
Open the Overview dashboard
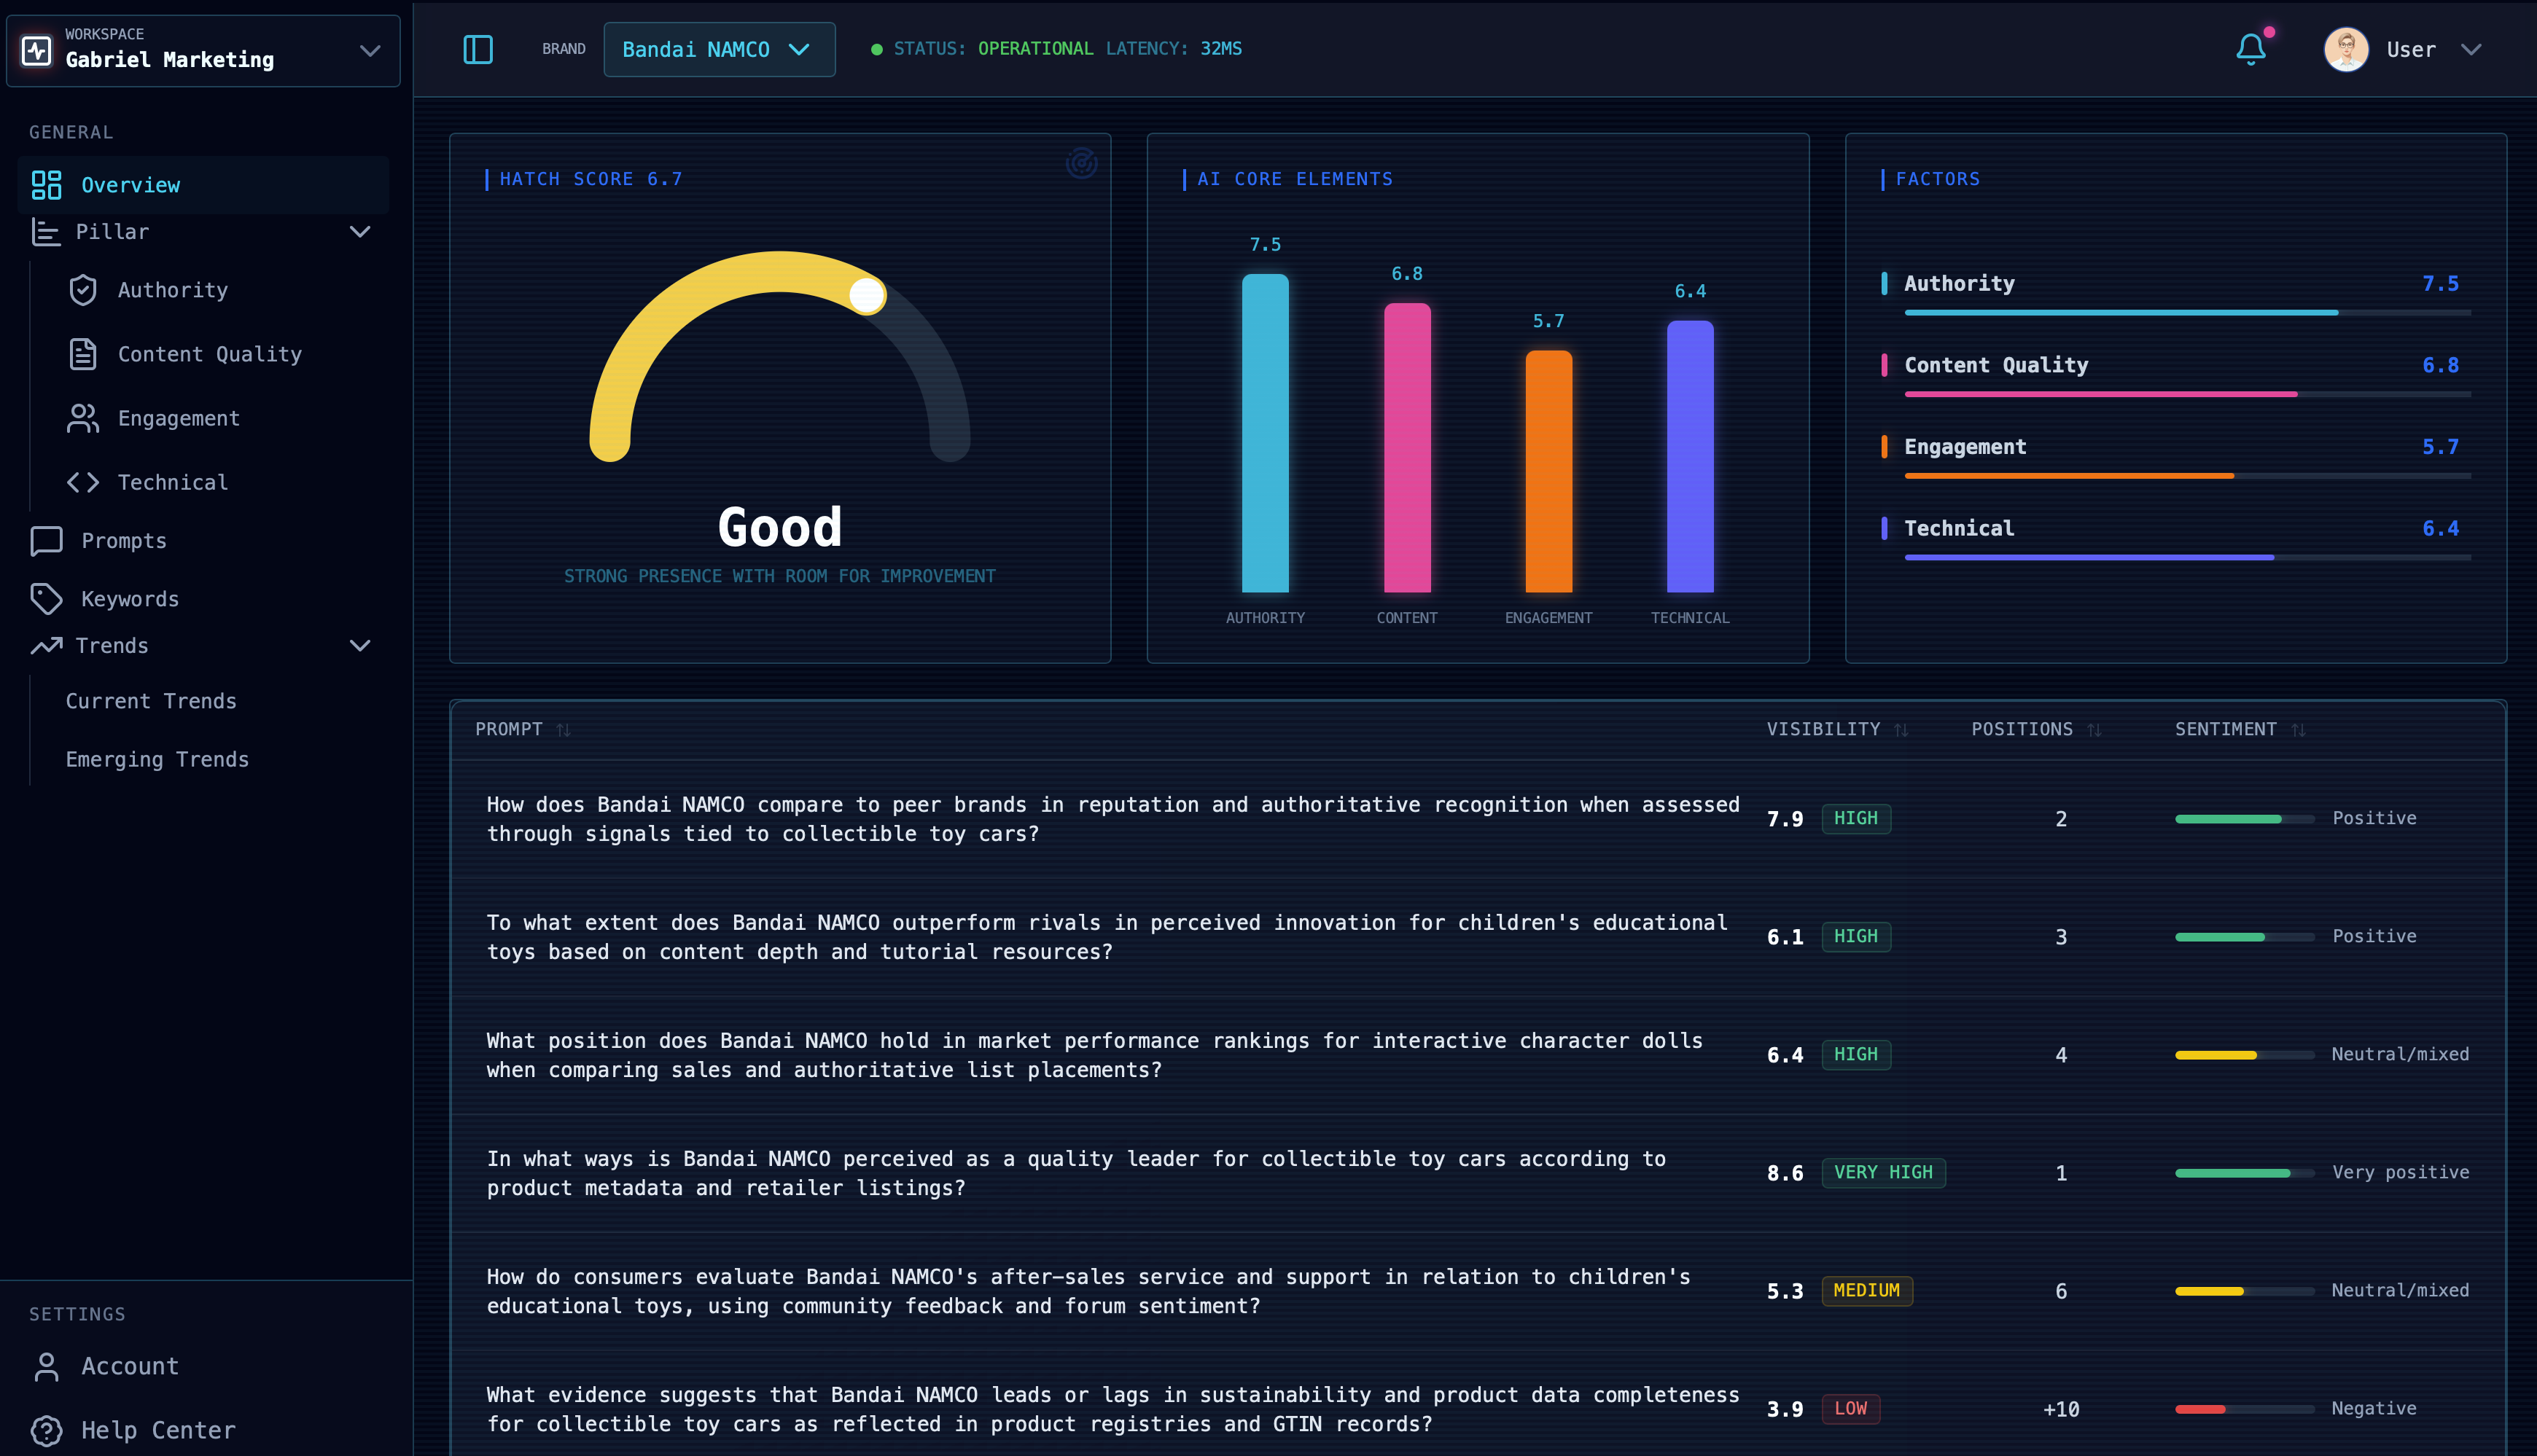(130, 184)
